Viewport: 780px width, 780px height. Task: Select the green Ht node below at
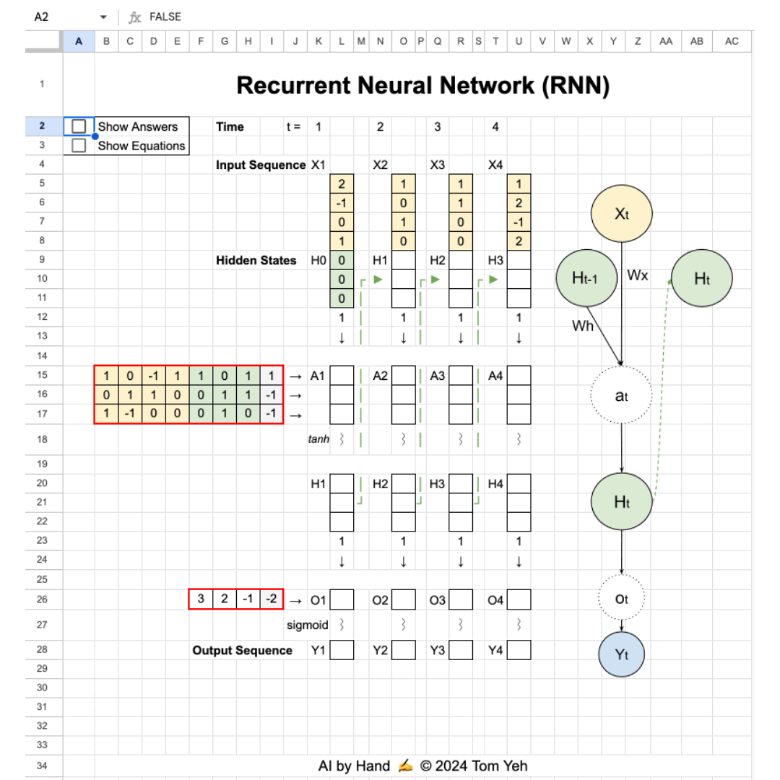pos(621,501)
